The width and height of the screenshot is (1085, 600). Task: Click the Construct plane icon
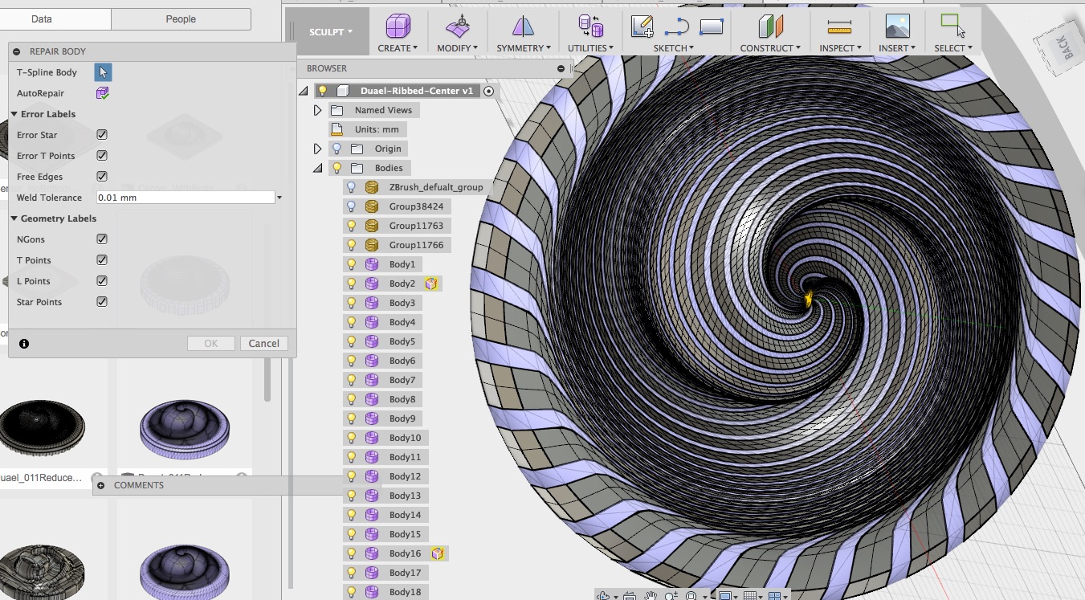point(770,27)
